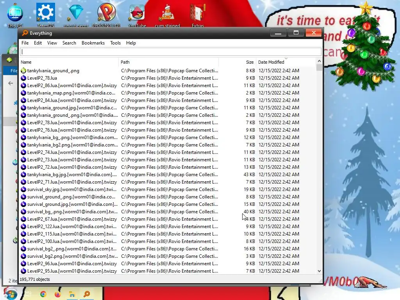Open the TeamOS desktop shortcut

coord(46,14)
